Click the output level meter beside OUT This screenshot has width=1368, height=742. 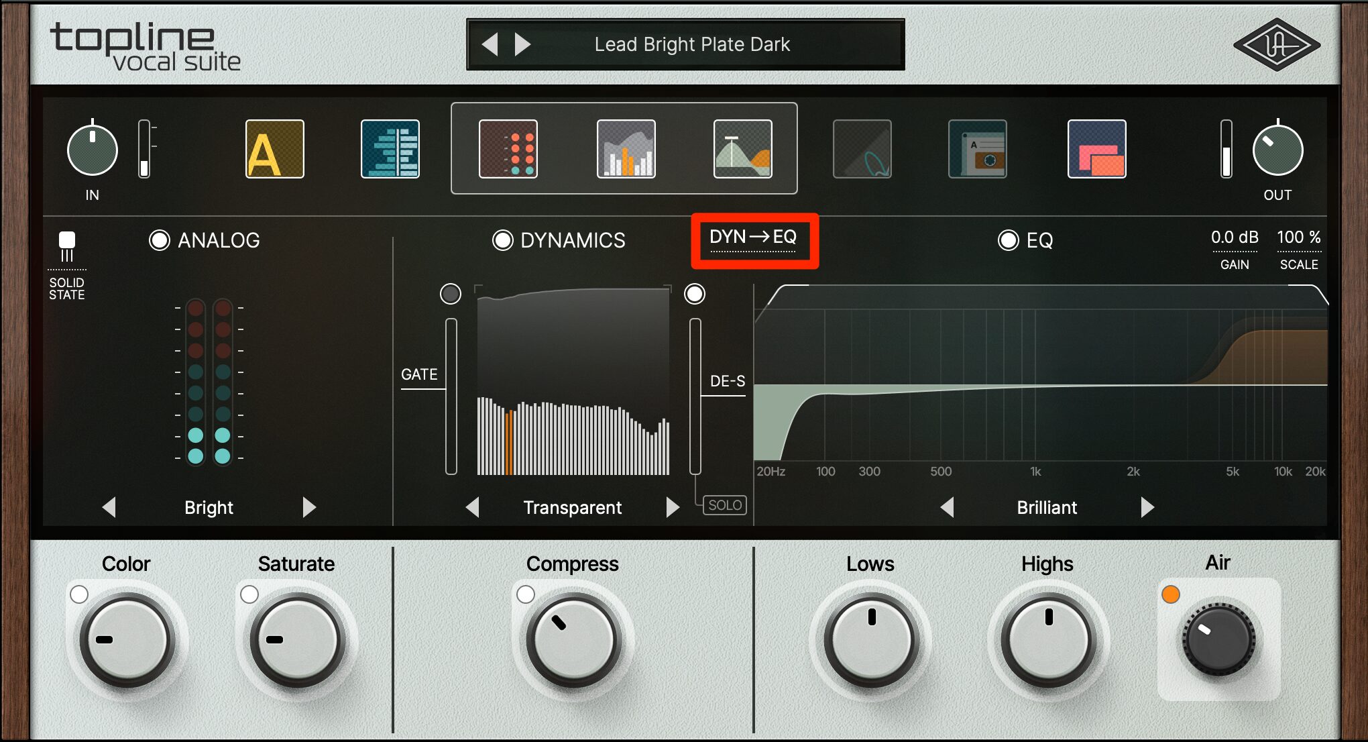(1227, 149)
